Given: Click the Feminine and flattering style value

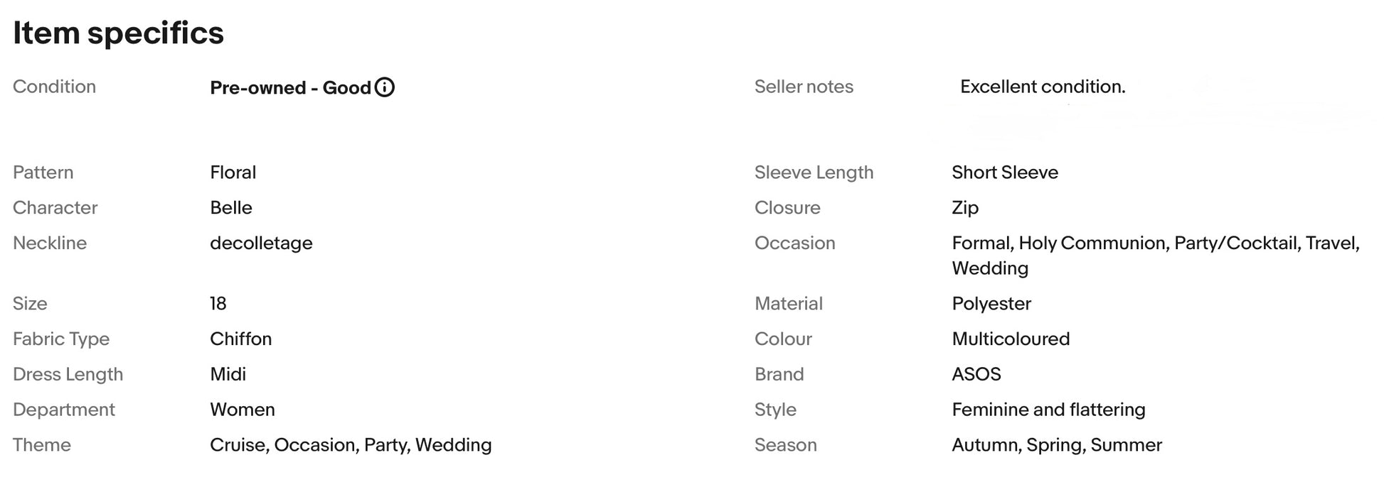Looking at the screenshot, I should point(1048,410).
